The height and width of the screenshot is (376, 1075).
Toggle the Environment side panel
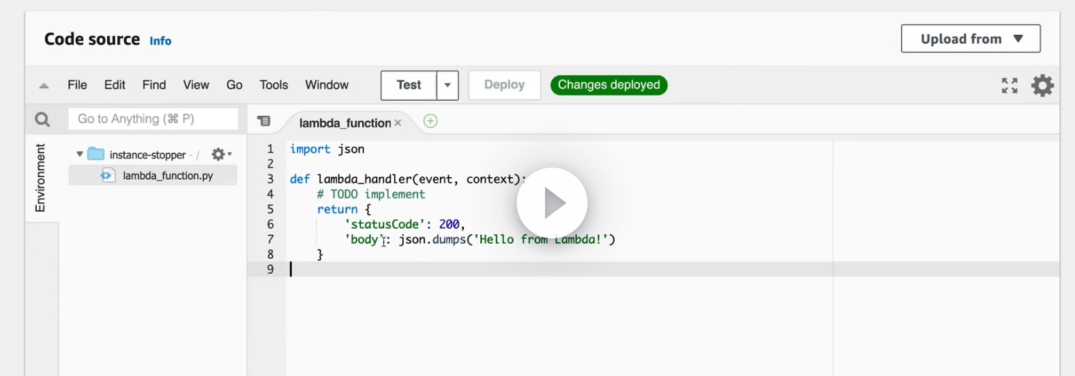click(x=41, y=178)
